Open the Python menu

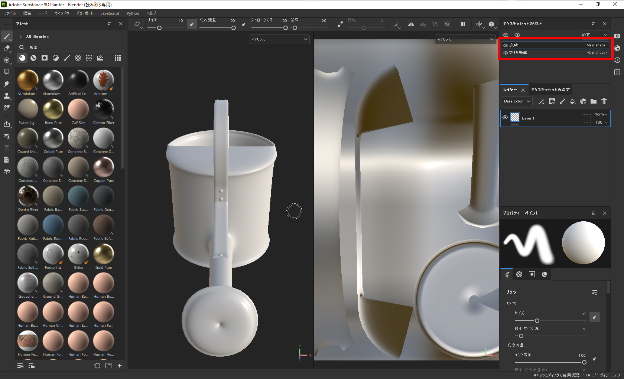[133, 13]
